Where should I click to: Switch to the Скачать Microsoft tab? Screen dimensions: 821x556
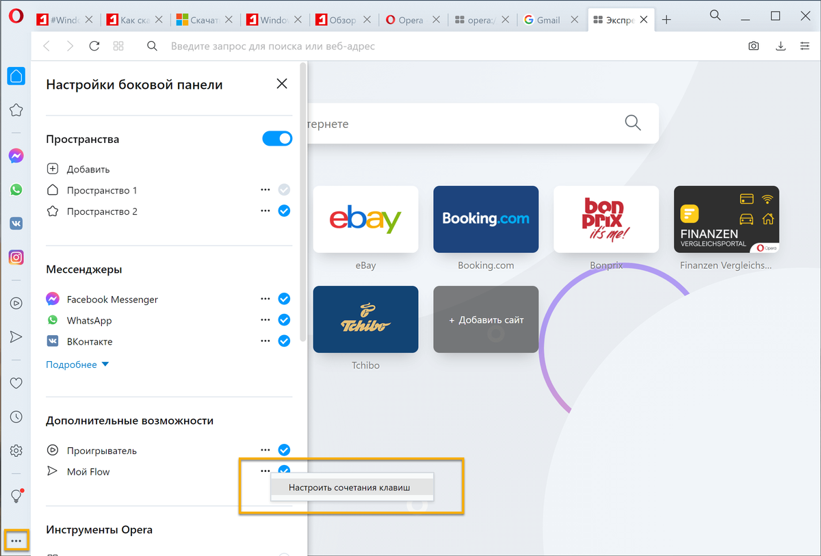(x=205, y=20)
